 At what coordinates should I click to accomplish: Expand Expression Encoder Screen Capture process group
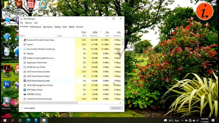click(21, 40)
